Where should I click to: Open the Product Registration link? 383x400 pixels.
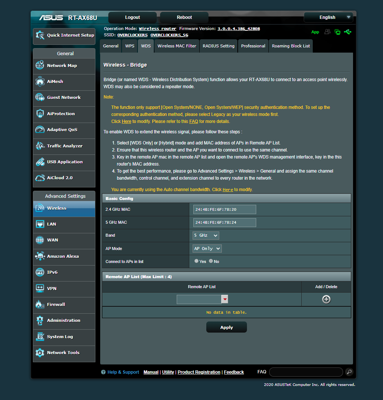click(199, 372)
